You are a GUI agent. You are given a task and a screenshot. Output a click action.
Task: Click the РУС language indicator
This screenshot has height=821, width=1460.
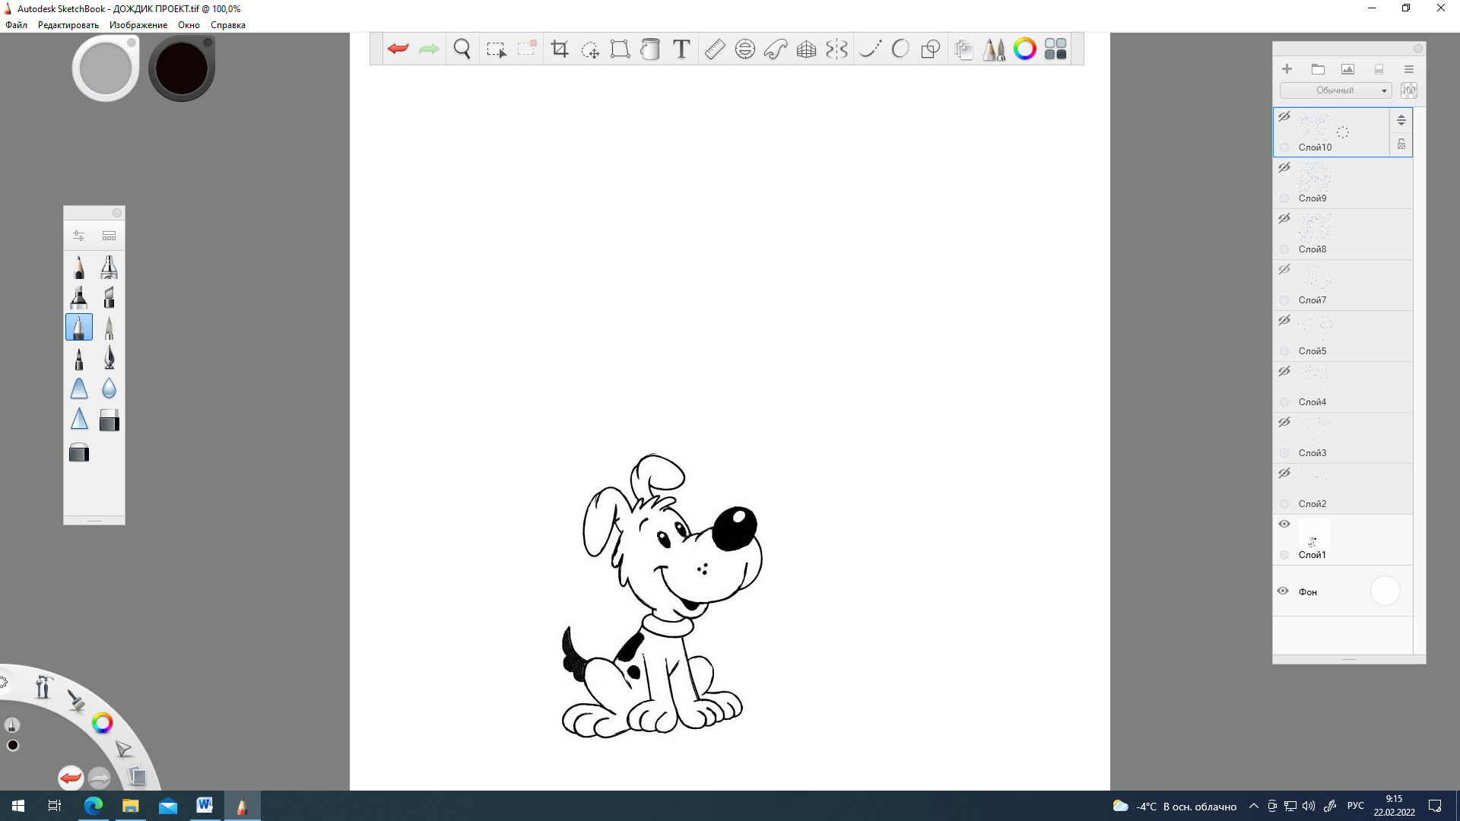click(1355, 806)
